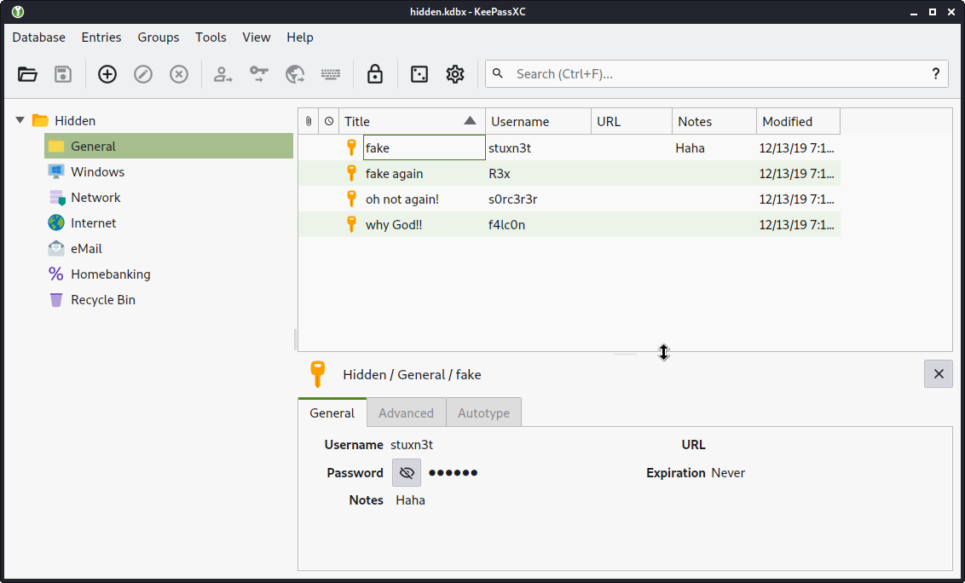The width and height of the screenshot is (965, 583).
Task: Toggle password visibility eye button
Action: [406, 473]
